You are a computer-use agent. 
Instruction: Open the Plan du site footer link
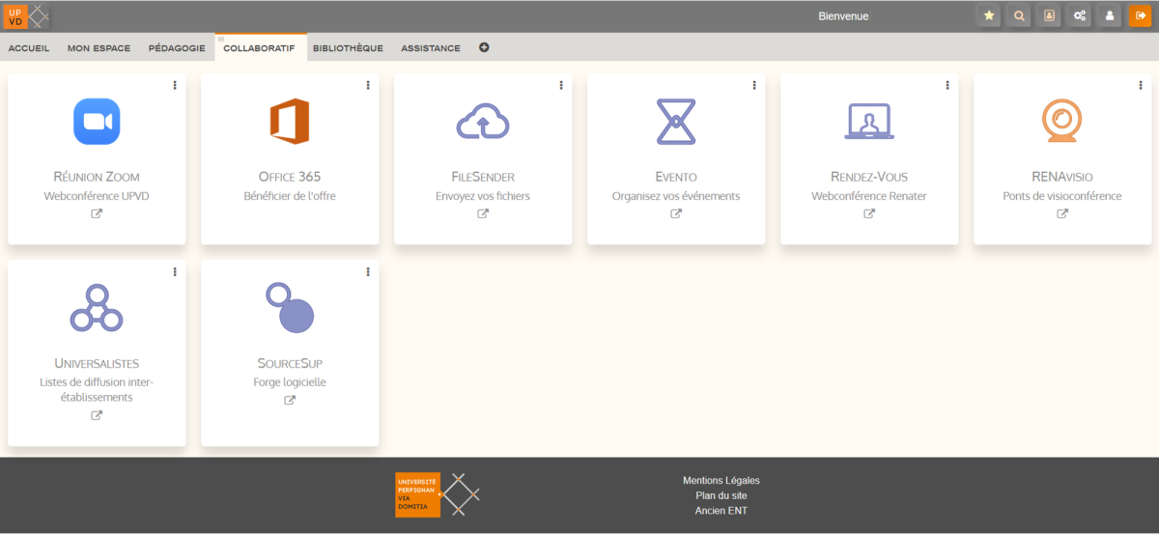click(x=721, y=495)
